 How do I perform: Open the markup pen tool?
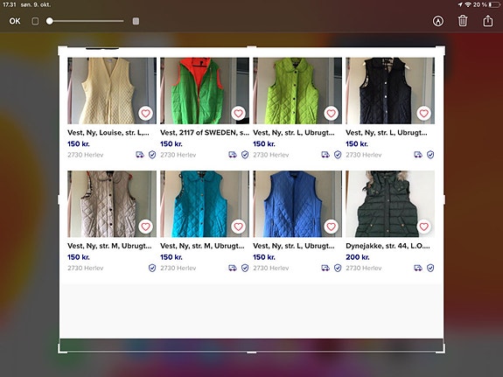[438, 21]
